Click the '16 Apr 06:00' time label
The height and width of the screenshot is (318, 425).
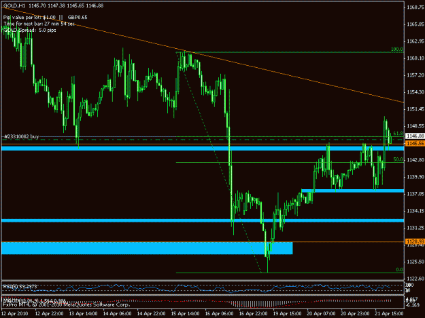pos(219,314)
